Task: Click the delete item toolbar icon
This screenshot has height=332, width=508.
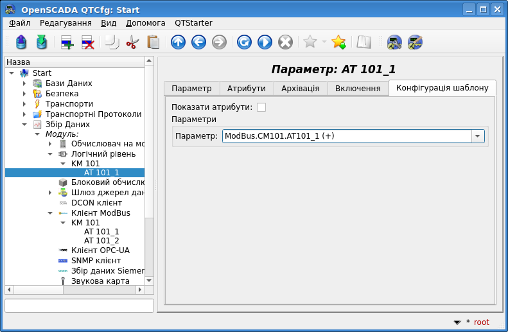Action: click(88, 42)
